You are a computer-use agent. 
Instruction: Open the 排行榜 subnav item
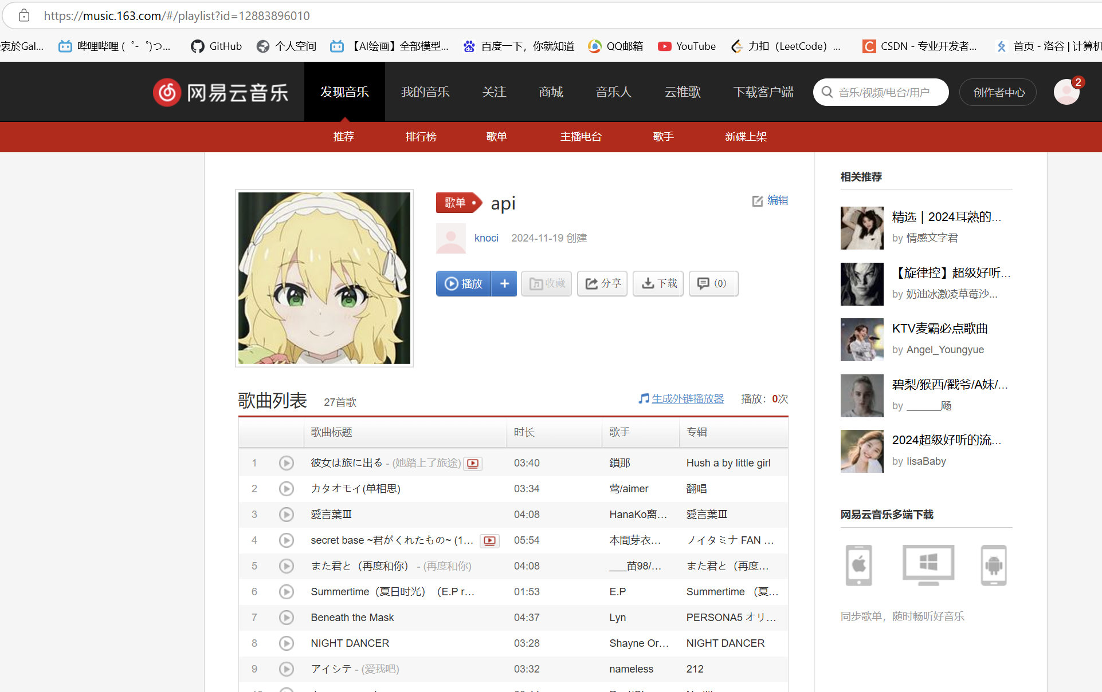pyautogui.click(x=421, y=136)
